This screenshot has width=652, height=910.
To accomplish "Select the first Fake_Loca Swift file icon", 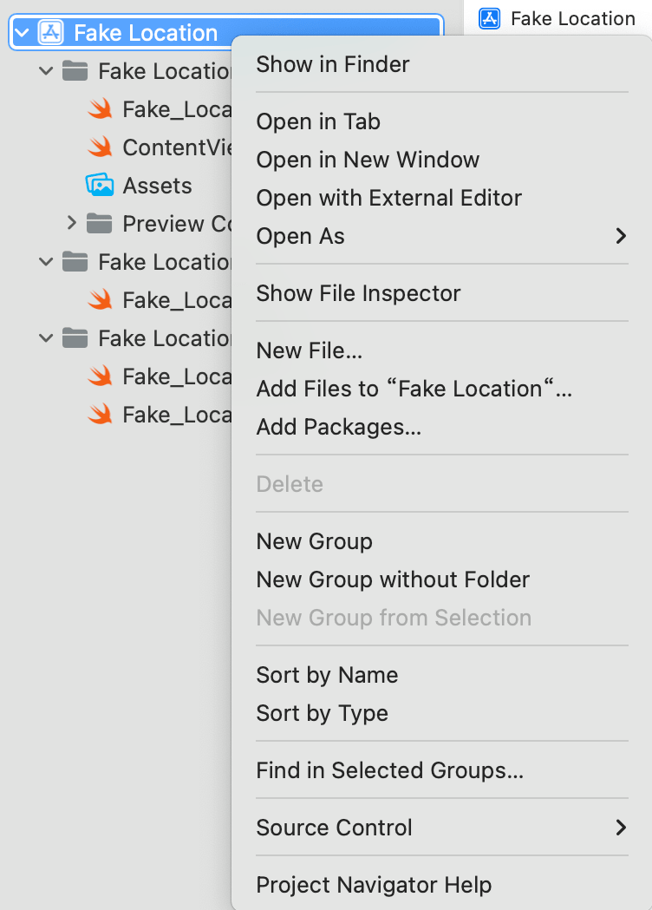I will pyautogui.click(x=100, y=108).
